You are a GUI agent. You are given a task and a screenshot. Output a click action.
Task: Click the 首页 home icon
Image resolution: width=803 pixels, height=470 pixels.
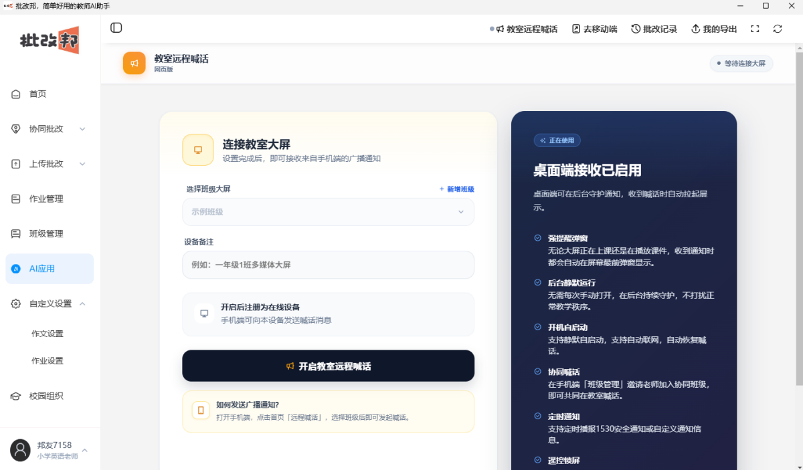[x=16, y=94]
